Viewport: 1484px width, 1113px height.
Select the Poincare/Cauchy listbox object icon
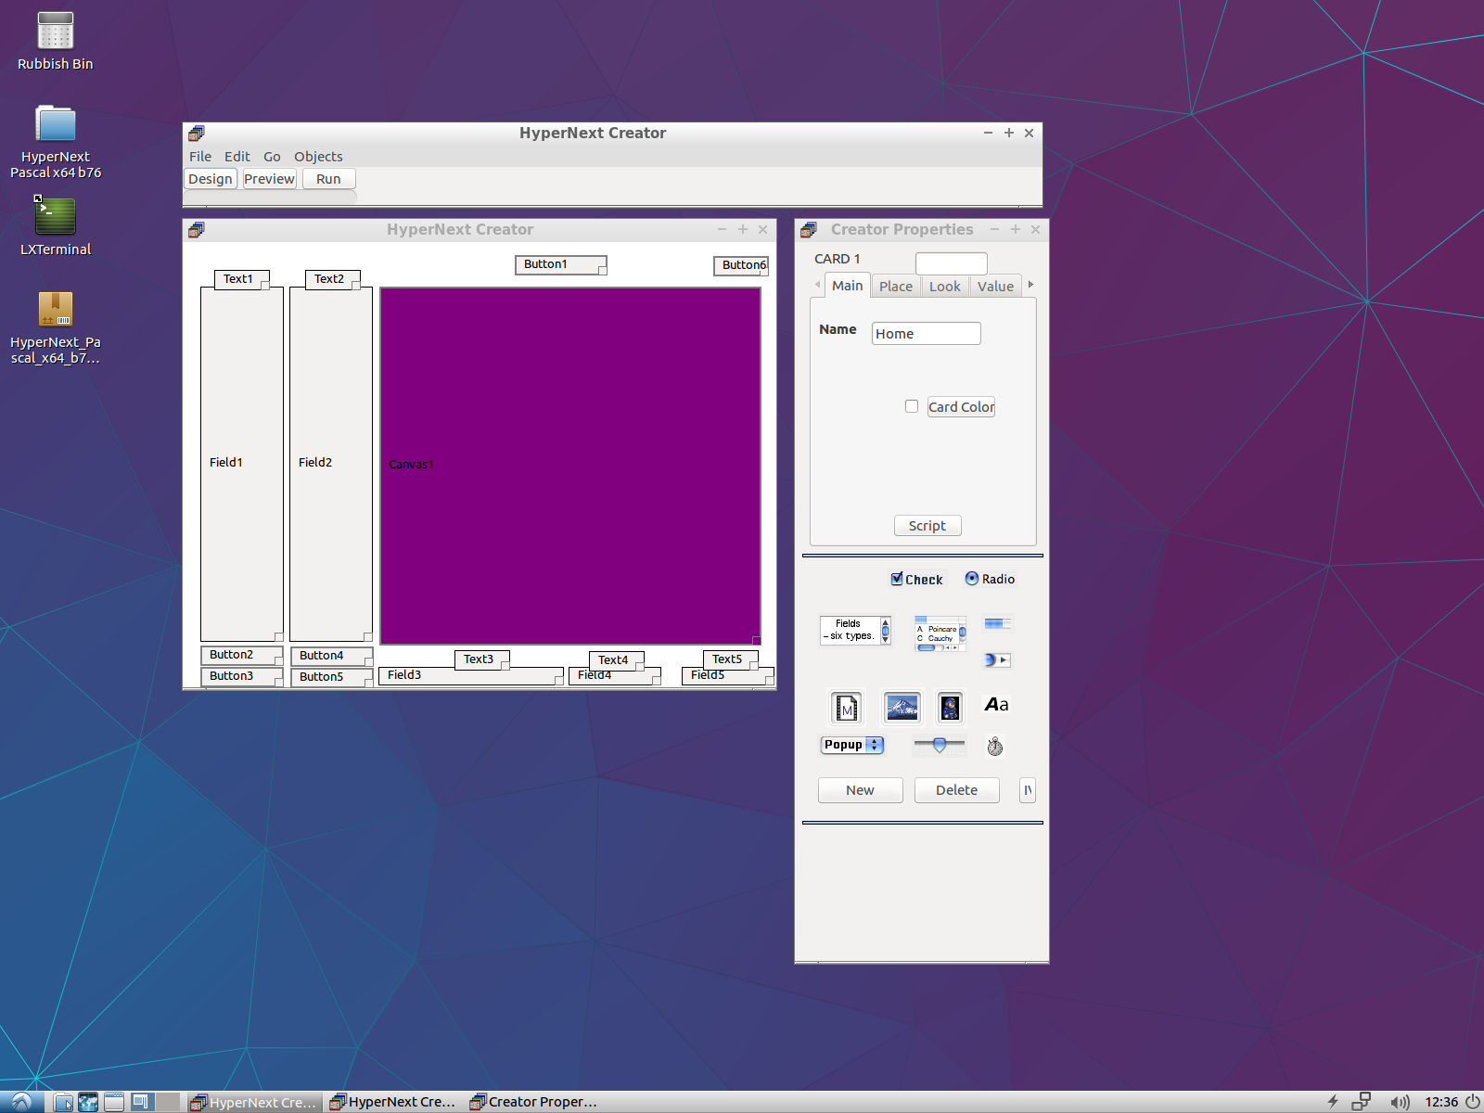pyautogui.click(x=940, y=633)
